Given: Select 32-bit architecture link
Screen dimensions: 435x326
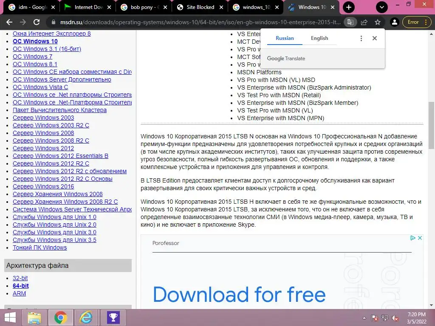Looking at the screenshot, I should click(x=20, y=278).
